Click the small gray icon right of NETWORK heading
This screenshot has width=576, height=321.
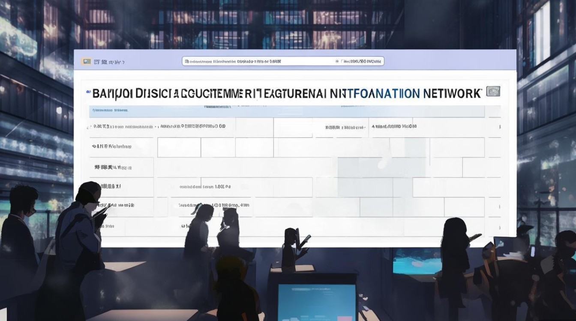click(x=493, y=91)
